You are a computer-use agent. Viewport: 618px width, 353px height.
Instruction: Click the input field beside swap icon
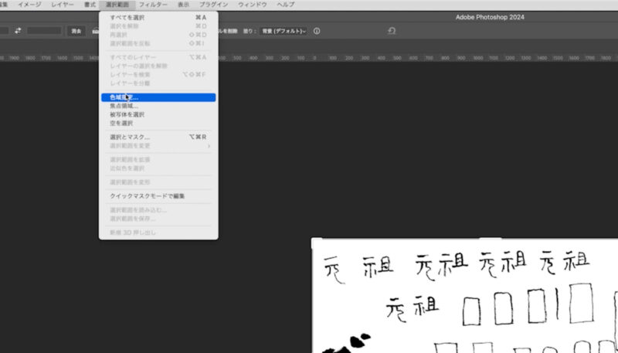[44, 31]
